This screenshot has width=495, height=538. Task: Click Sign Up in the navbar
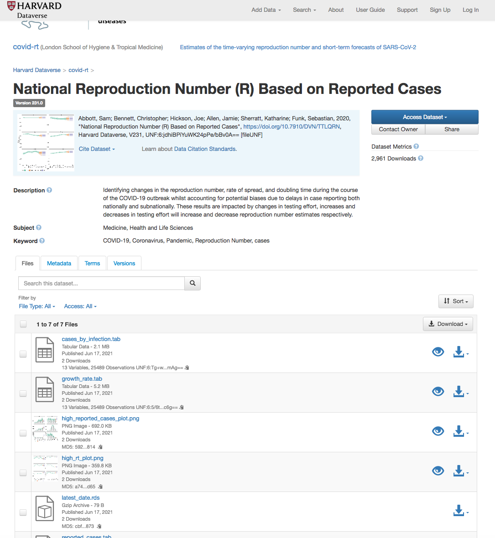[440, 10]
